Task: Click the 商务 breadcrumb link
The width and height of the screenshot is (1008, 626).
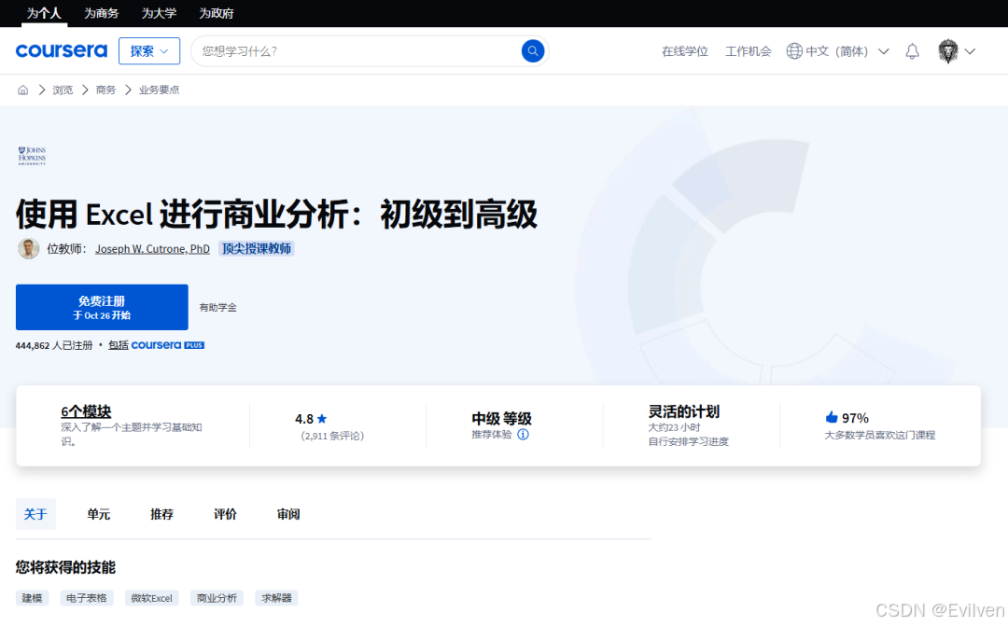Action: (x=105, y=90)
